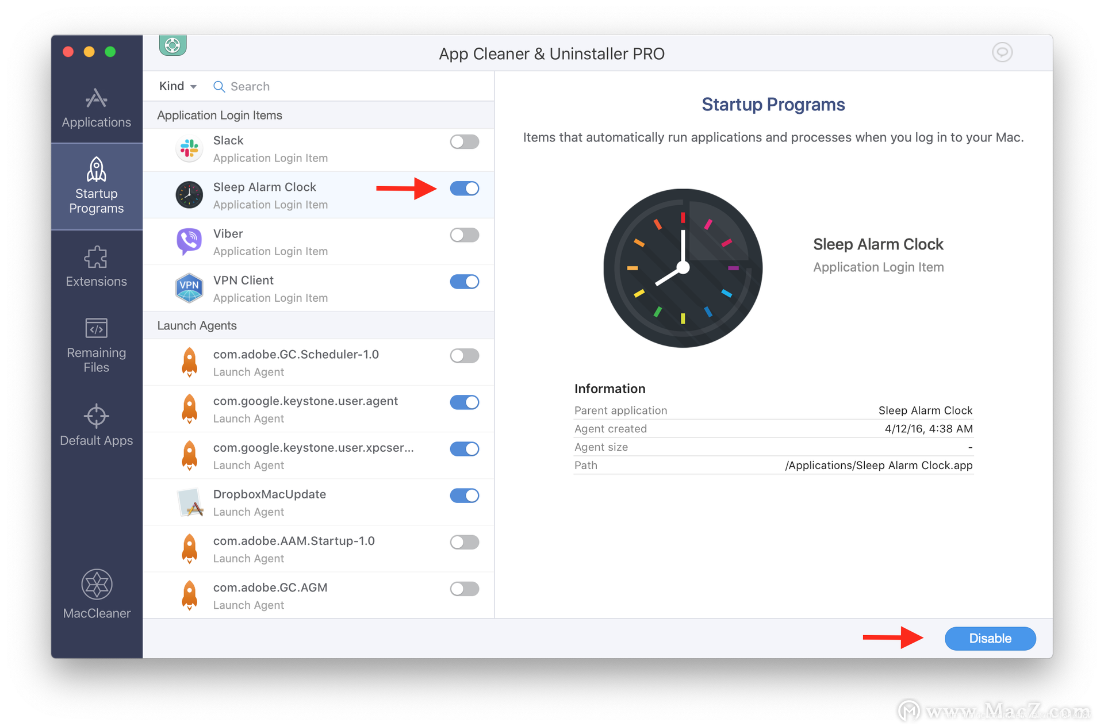Toggle VPN Client login item on/off
Screen dimensions: 1104x726
465,282
